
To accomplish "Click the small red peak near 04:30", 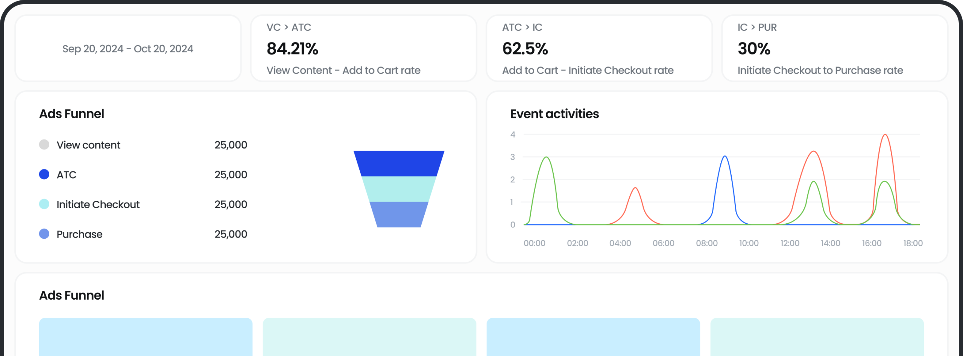I will click(635, 188).
